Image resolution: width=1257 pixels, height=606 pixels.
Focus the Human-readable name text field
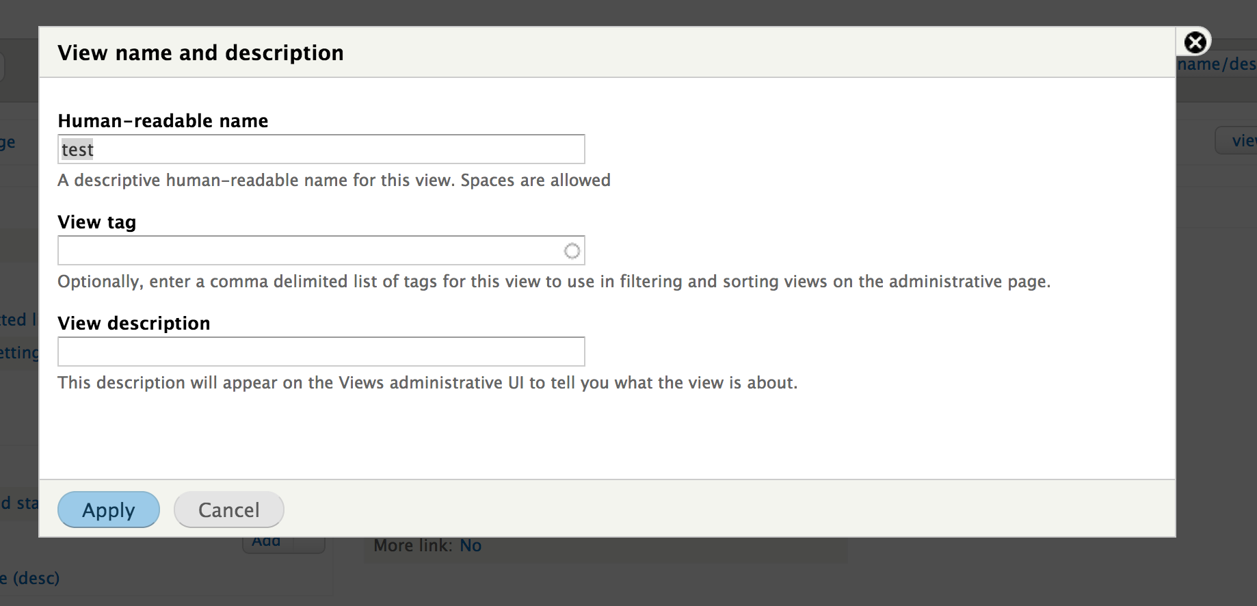321,149
